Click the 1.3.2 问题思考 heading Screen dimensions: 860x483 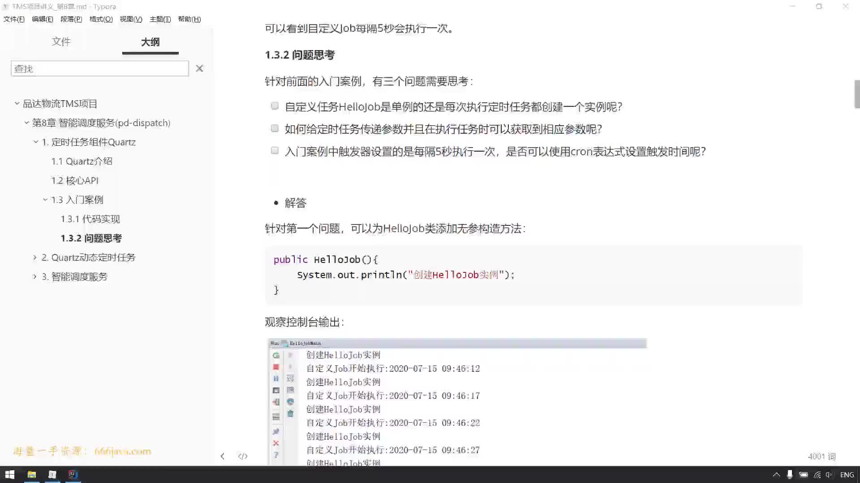[x=300, y=55]
